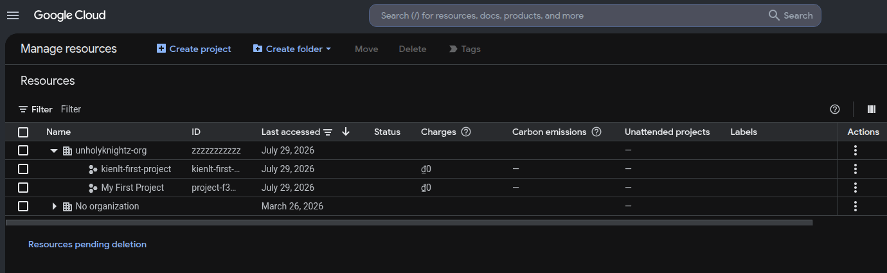The image size is (887, 273).
Task: Sort by the ID column header
Action: coord(196,132)
